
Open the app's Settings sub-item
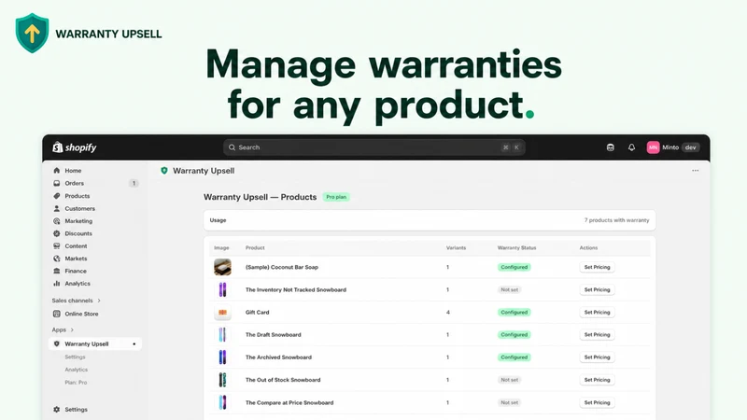point(76,357)
